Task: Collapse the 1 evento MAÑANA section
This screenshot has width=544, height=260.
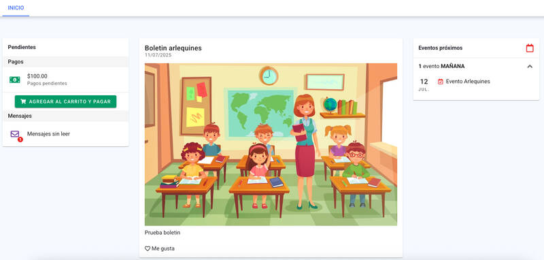Action: (530, 66)
